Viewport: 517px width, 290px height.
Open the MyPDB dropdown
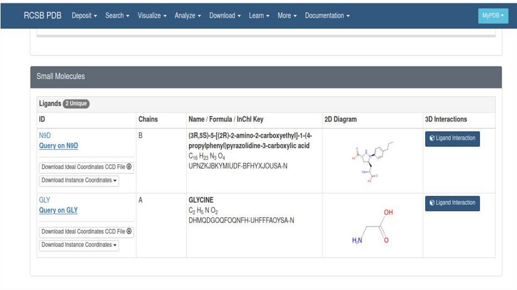click(x=493, y=16)
